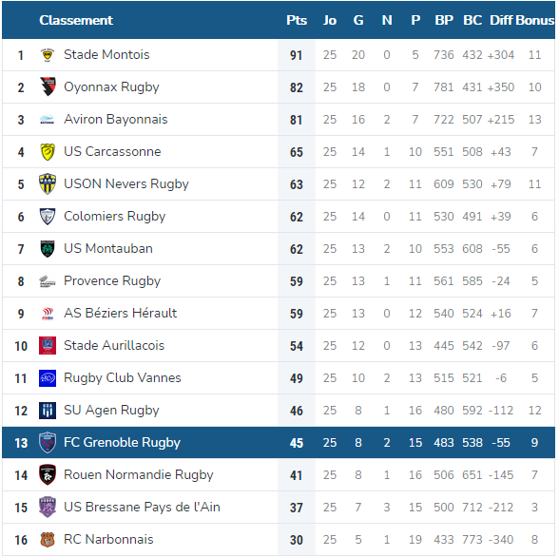Image resolution: width=559 pixels, height=557 pixels.
Task: Click the SU Agen Rugby logo
Action: click(x=48, y=411)
